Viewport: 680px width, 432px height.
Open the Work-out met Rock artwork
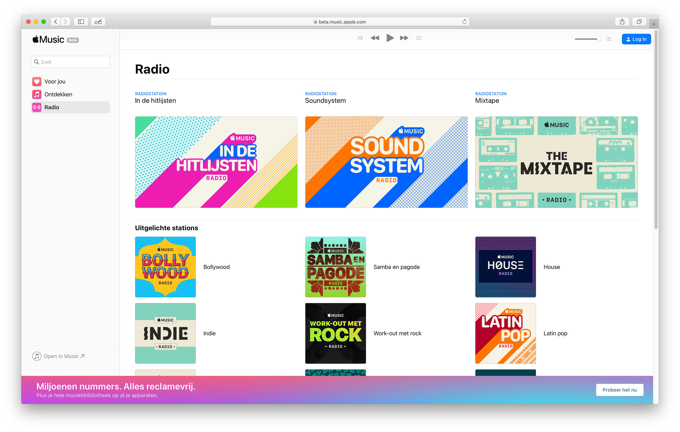335,333
